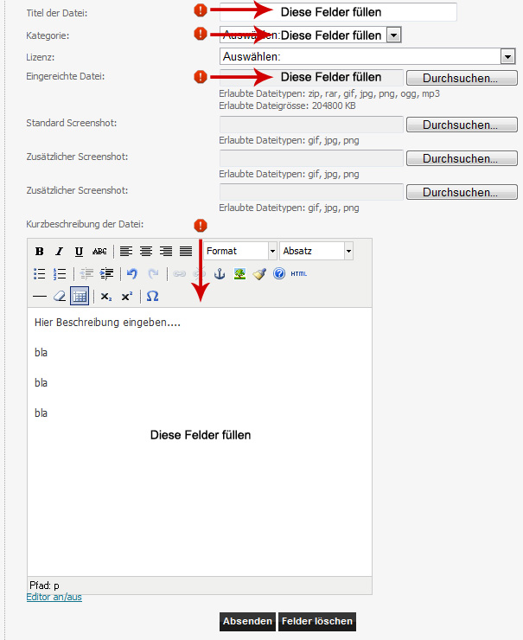Insert a special character via Omega icon
The image size is (523, 640).
tap(152, 296)
